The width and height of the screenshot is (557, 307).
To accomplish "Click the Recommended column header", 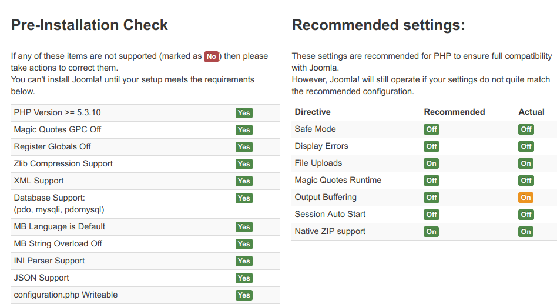I will [x=454, y=112].
